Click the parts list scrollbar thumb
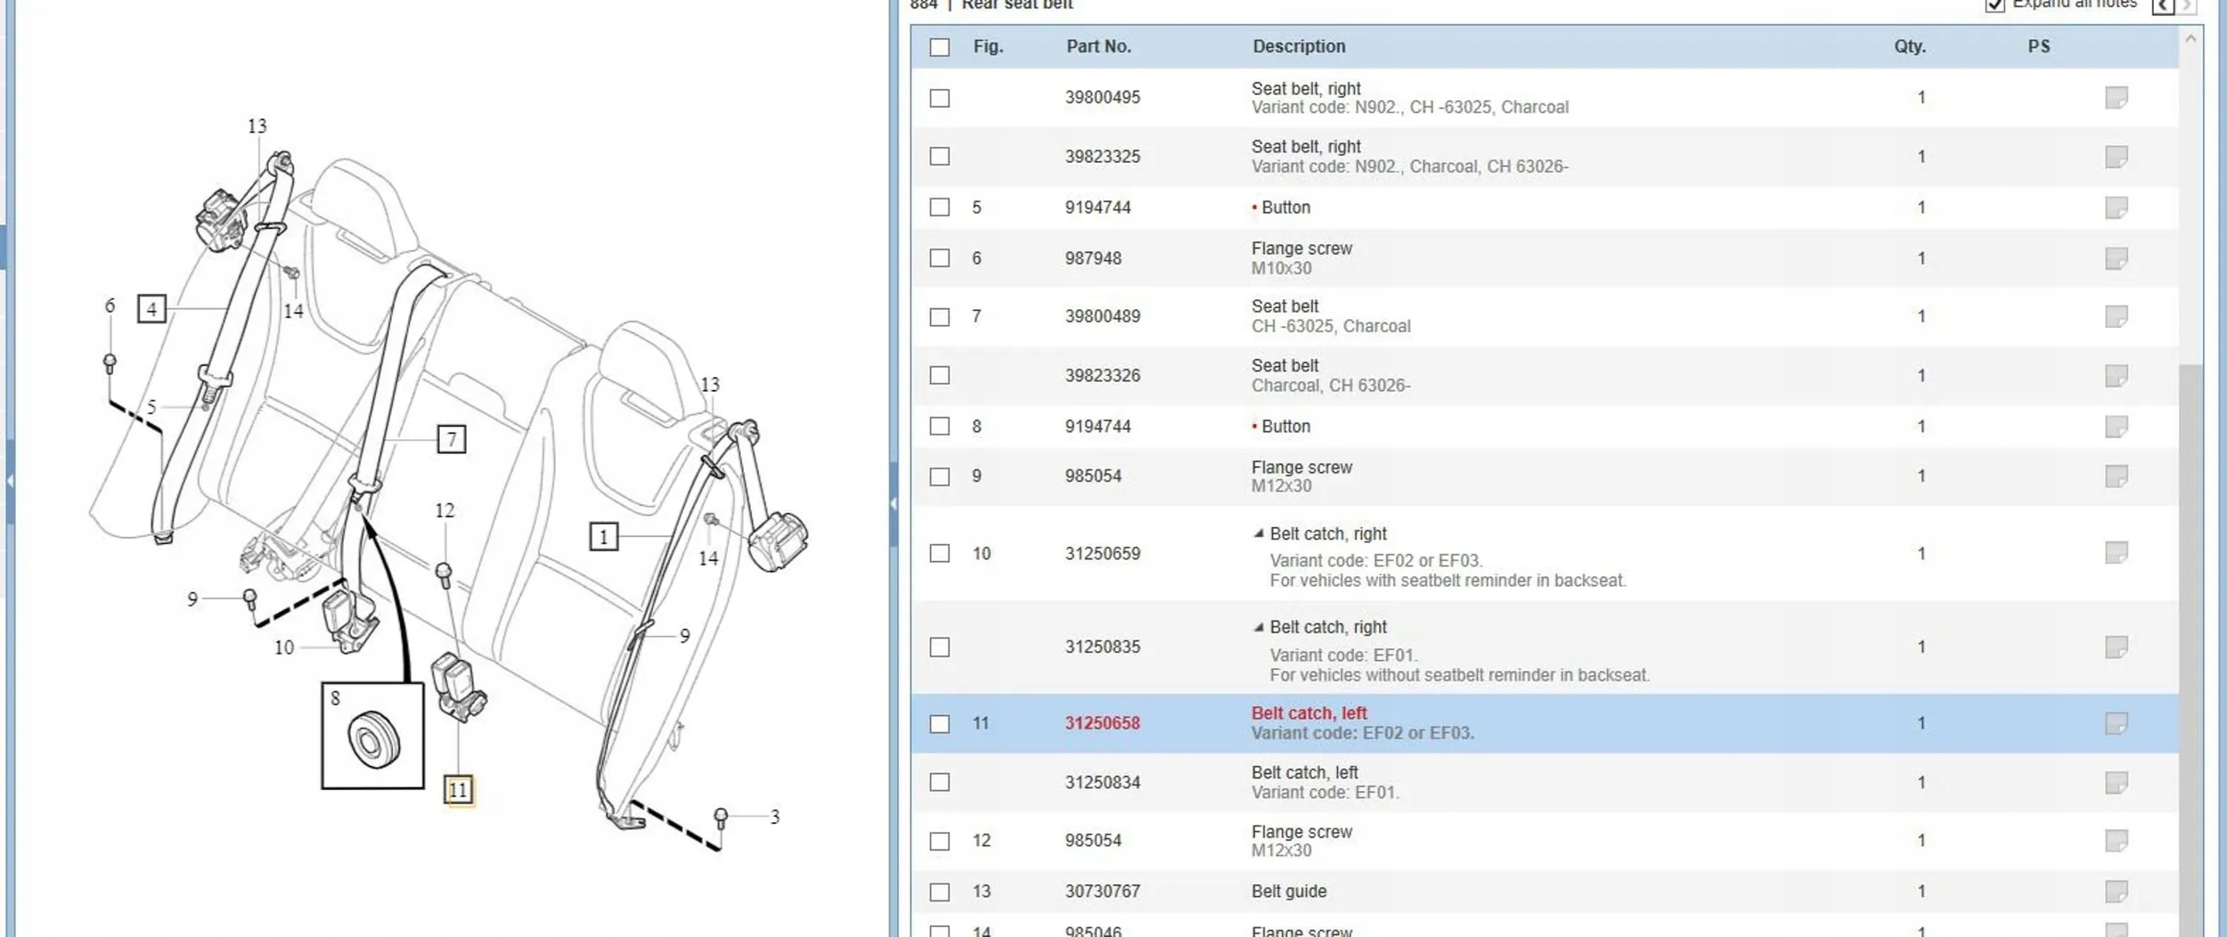This screenshot has width=2227, height=937. point(2190,650)
